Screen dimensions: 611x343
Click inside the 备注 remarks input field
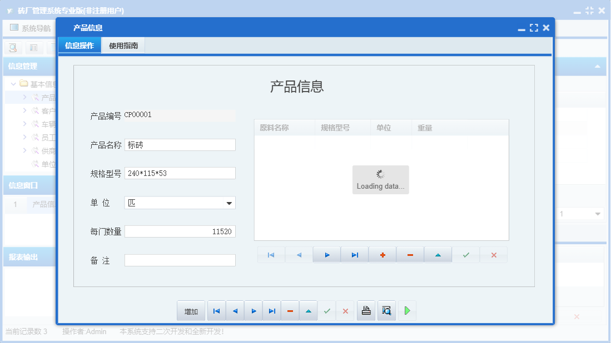179,259
